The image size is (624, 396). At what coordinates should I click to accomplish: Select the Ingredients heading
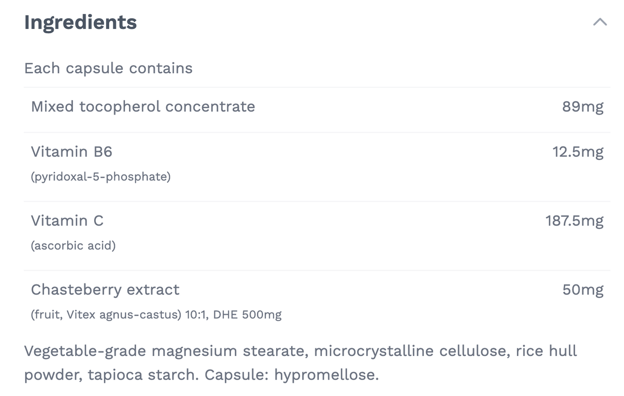pos(80,22)
